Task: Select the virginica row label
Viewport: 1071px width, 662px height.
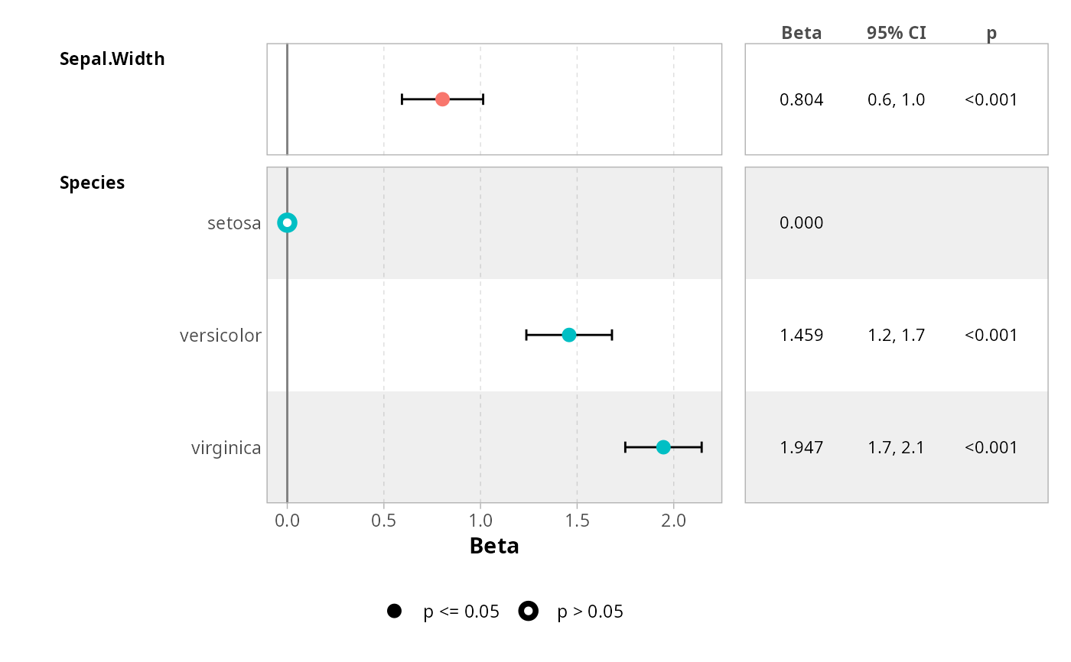Action: click(226, 448)
